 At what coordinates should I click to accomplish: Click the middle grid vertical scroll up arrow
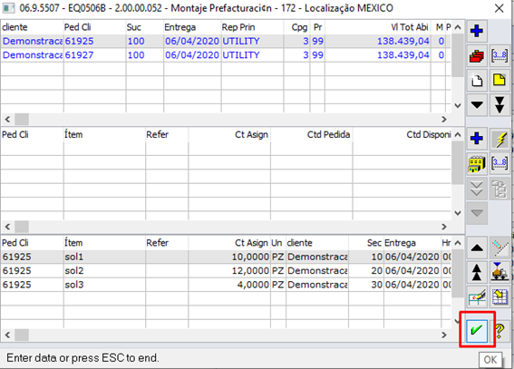458,135
